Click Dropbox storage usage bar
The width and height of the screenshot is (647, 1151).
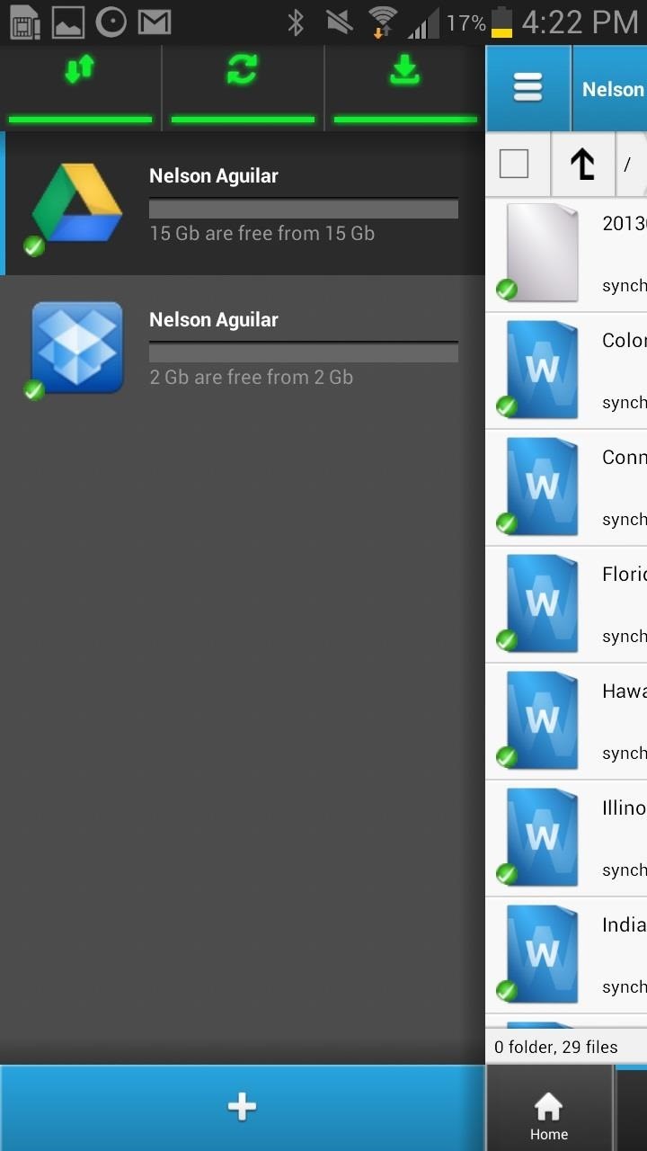click(304, 352)
